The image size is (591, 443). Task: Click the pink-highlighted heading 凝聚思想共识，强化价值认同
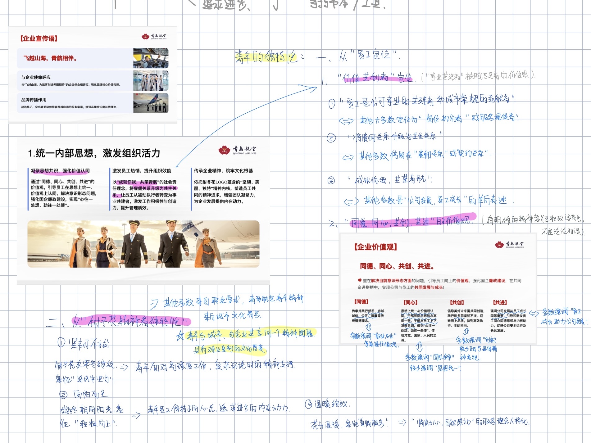point(60,171)
